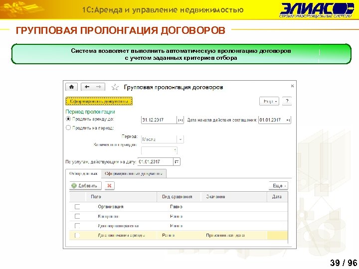Select Продлить на период radio option

point(68,128)
